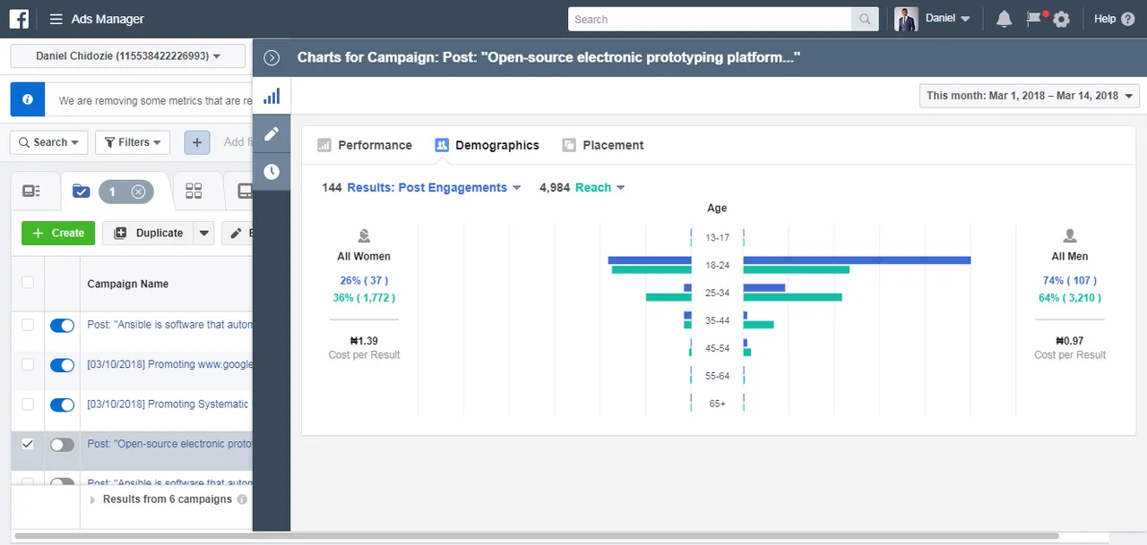This screenshot has height=545, width=1147.
Task: Open the Duplicate options arrow
Action: pos(204,234)
